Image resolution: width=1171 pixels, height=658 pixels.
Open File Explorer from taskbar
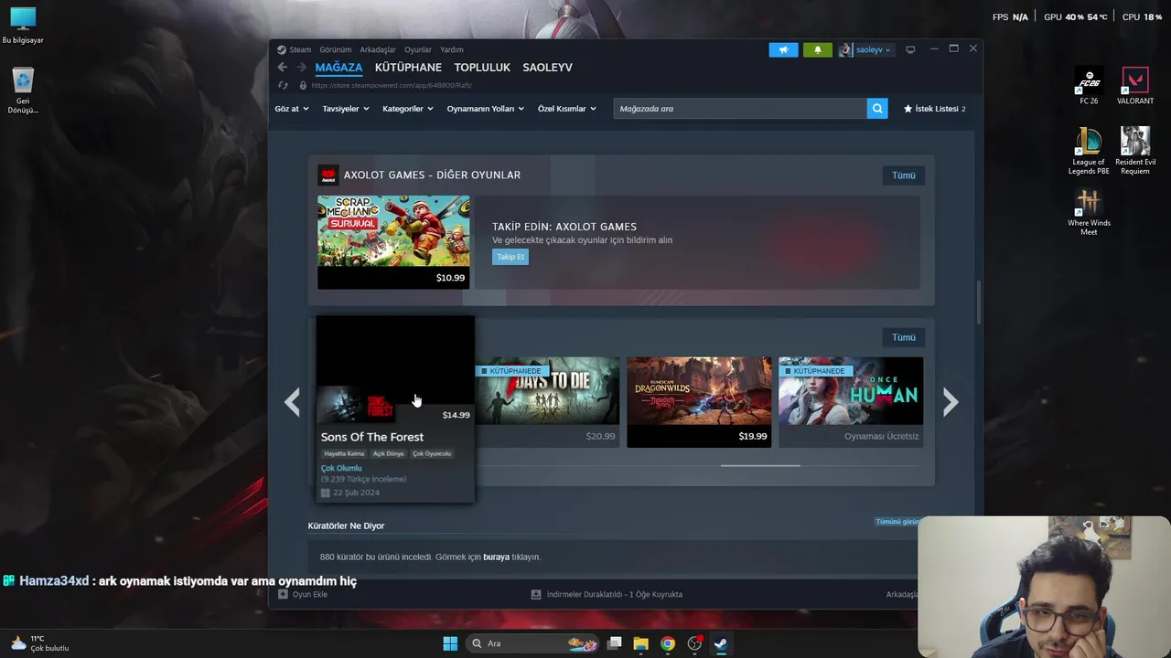point(640,643)
